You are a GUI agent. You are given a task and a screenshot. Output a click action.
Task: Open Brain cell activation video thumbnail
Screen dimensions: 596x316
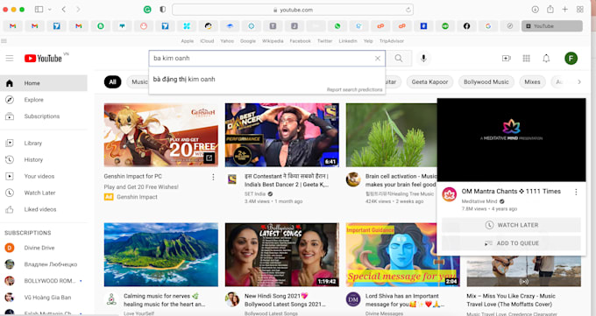click(x=392, y=135)
